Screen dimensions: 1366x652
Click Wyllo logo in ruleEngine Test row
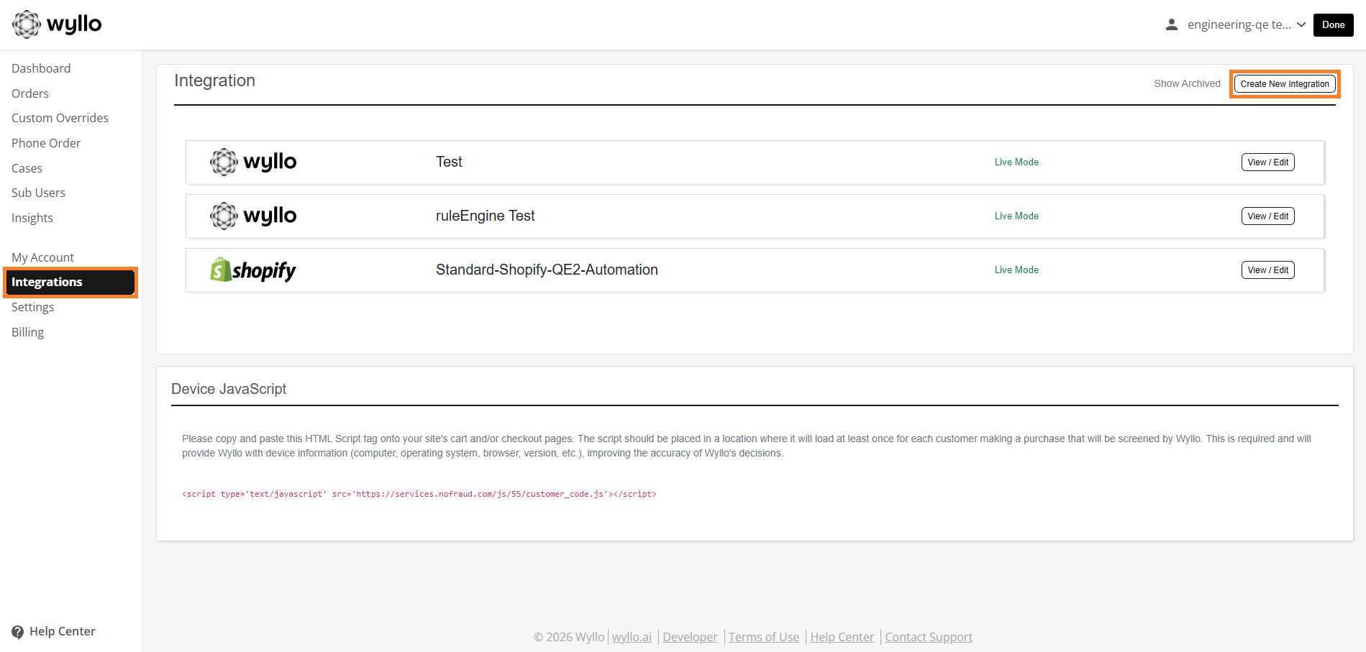click(x=253, y=216)
